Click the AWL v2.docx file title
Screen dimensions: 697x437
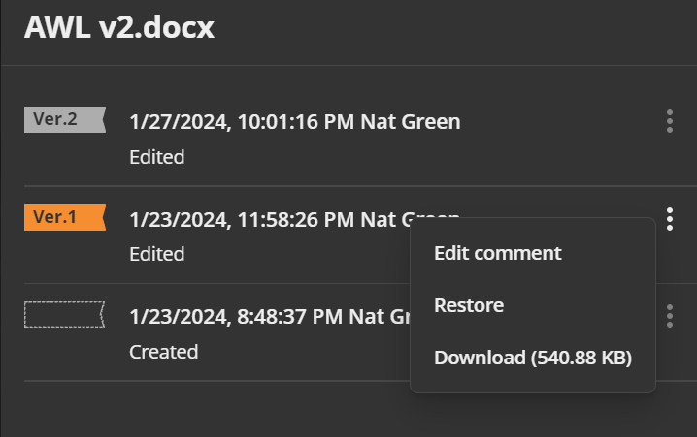click(119, 27)
